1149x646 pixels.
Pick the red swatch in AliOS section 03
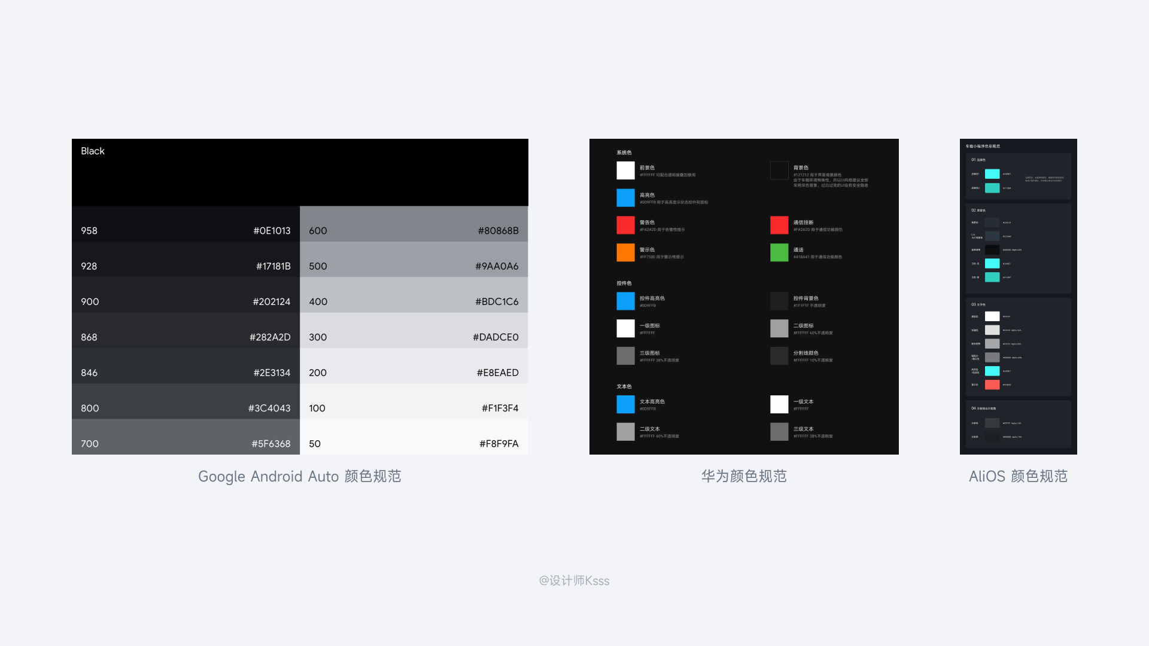click(x=992, y=385)
